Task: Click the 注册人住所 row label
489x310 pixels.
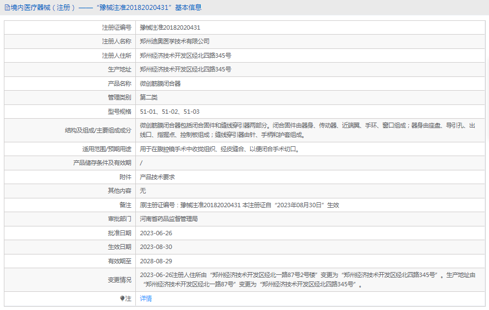Action: click(x=117, y=56)
